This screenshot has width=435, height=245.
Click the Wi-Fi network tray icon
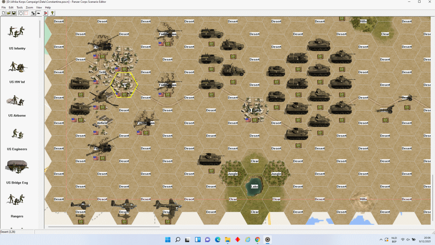click(403, 240)
